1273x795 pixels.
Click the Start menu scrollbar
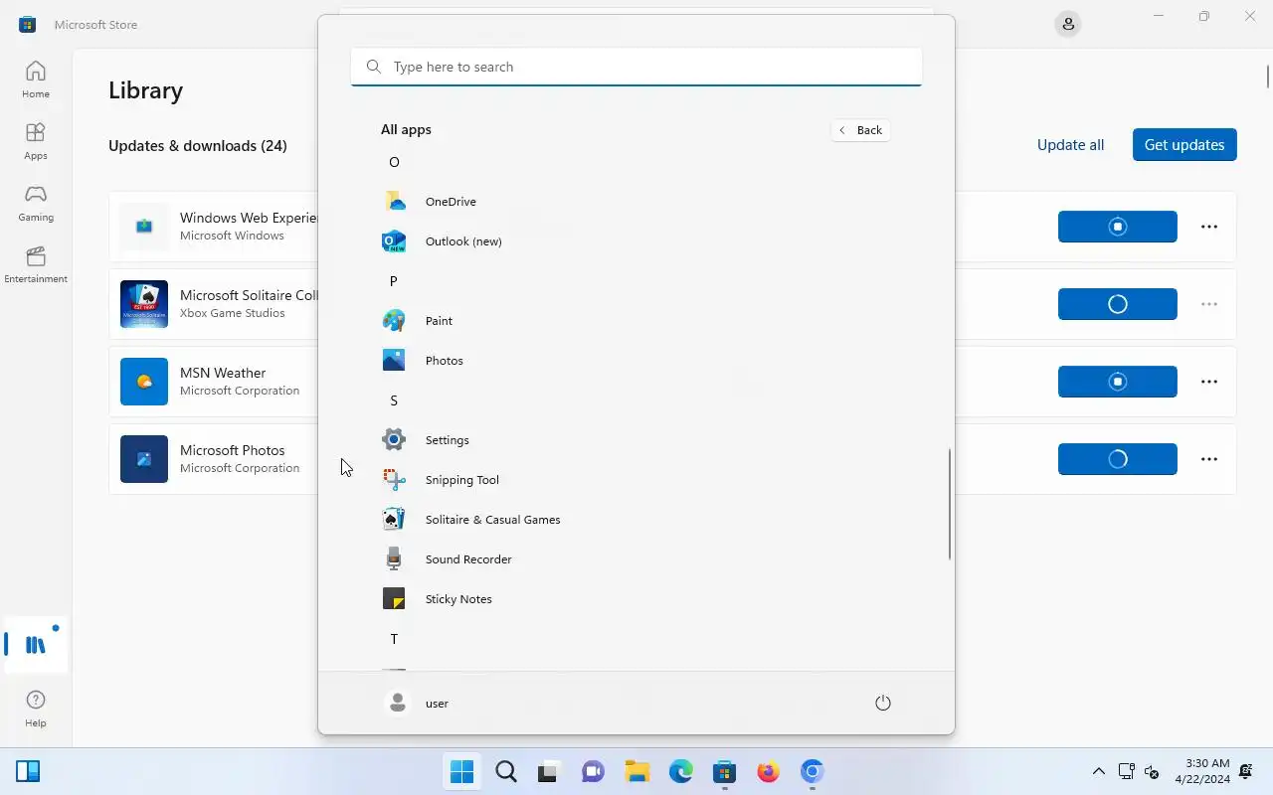click(950, 504)
